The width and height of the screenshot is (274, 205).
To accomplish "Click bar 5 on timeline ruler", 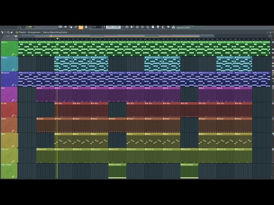I will (37, 39).
